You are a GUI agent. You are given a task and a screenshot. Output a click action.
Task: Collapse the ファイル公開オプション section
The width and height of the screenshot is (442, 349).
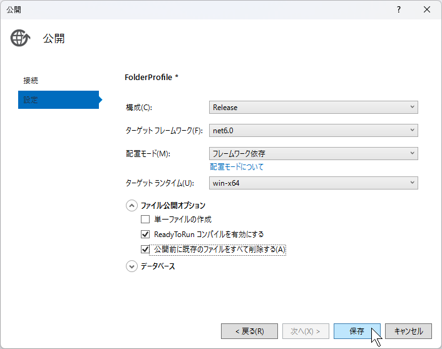click(131, 206)
